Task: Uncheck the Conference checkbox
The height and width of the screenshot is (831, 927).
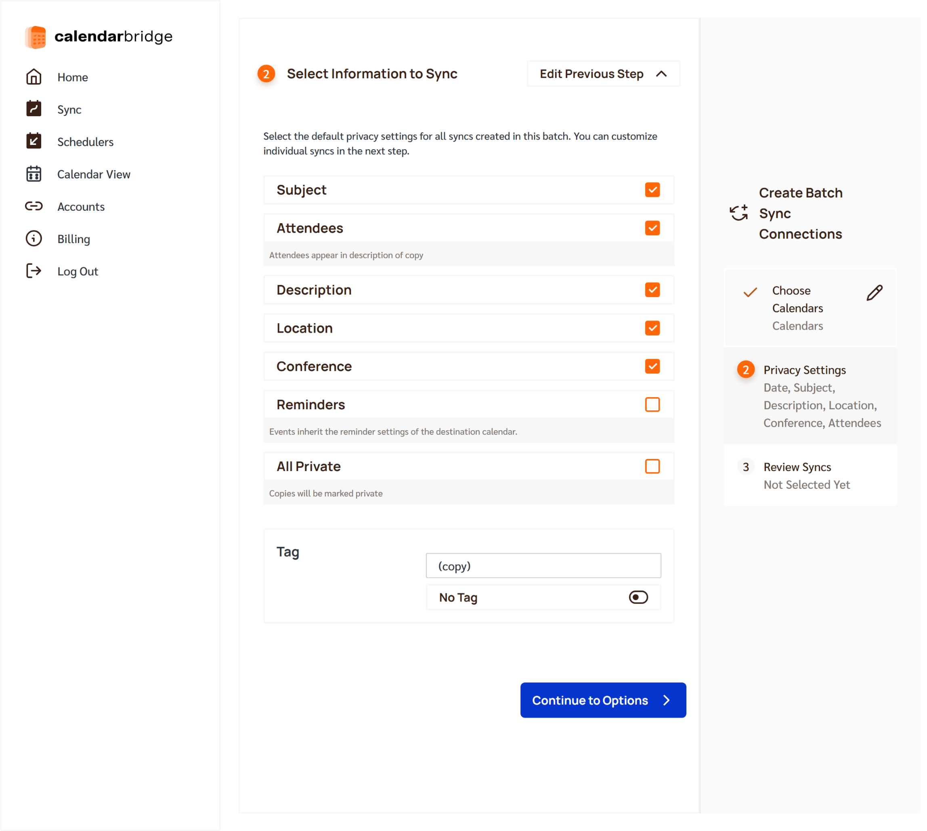Action: click(652, 366)
